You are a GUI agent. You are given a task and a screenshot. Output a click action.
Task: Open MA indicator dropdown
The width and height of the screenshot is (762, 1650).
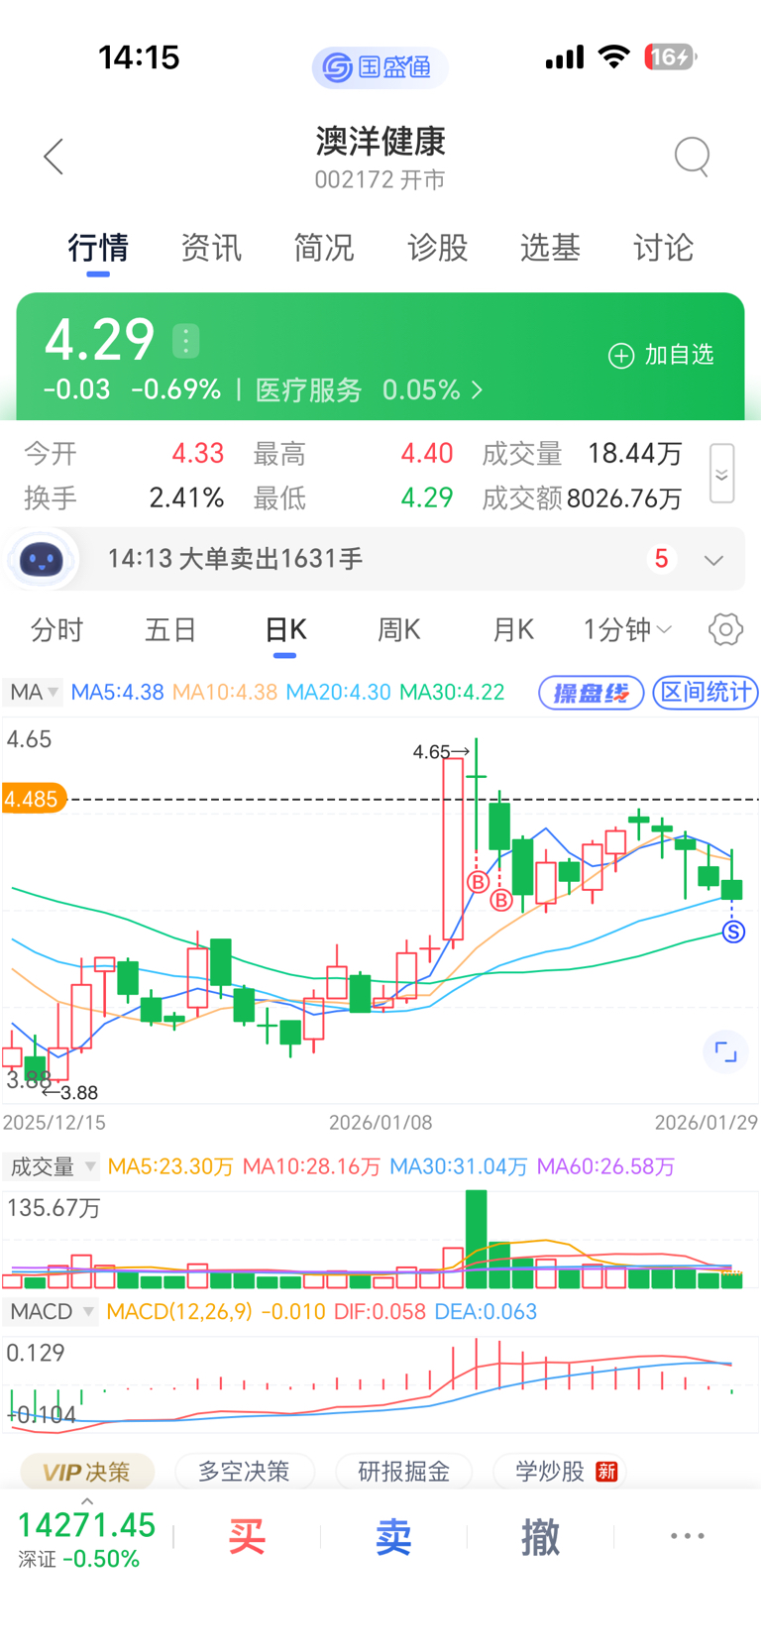(x=34, y=692)
